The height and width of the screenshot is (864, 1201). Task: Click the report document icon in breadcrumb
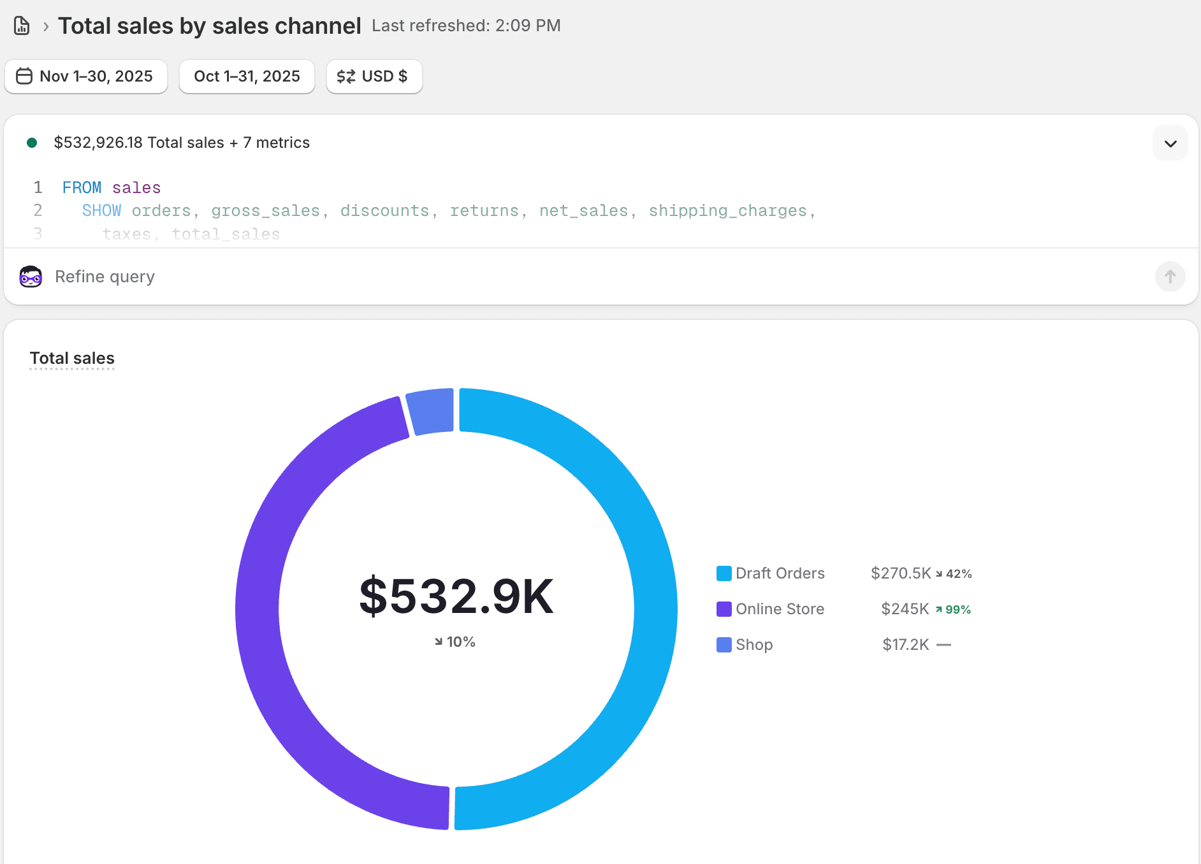click(21, 25)
